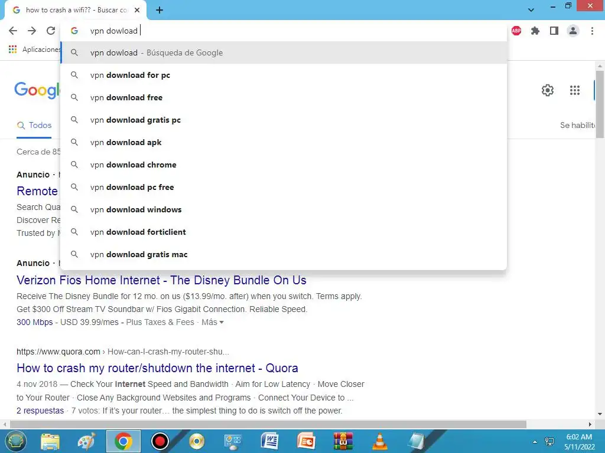605x453 pixels.
Task: Click the vertical scrollbar down arrow
Action: pos(600,415)
